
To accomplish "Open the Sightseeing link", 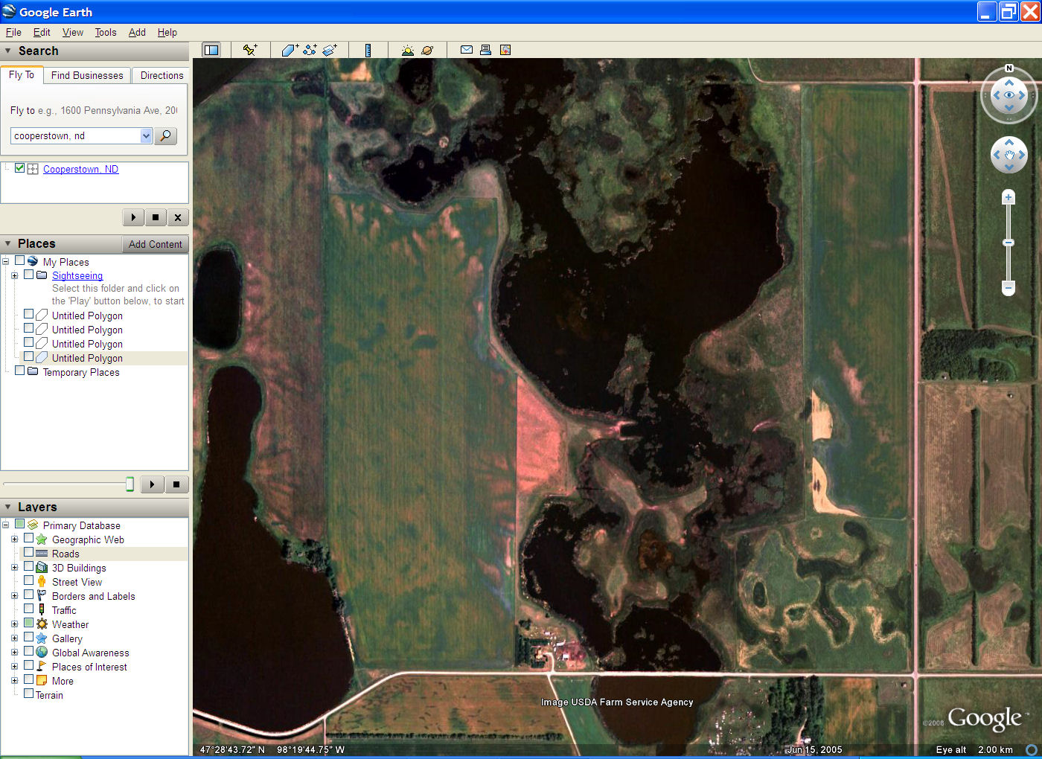I will coord(77,275).
